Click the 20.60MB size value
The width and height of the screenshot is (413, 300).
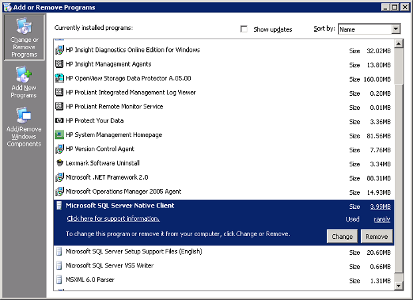pyautogui.click(x=379, y=253)
